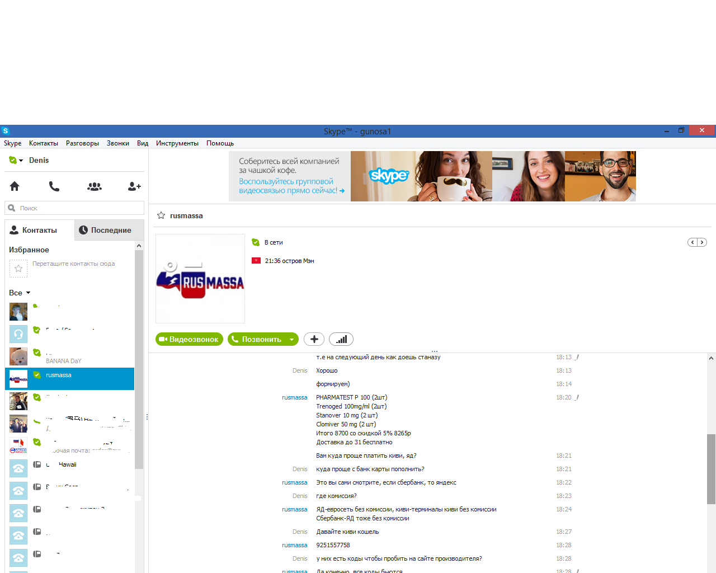716x573 pixels.
Task: Start a Видеозвонок with rusmassa
Action: (189, 339)
